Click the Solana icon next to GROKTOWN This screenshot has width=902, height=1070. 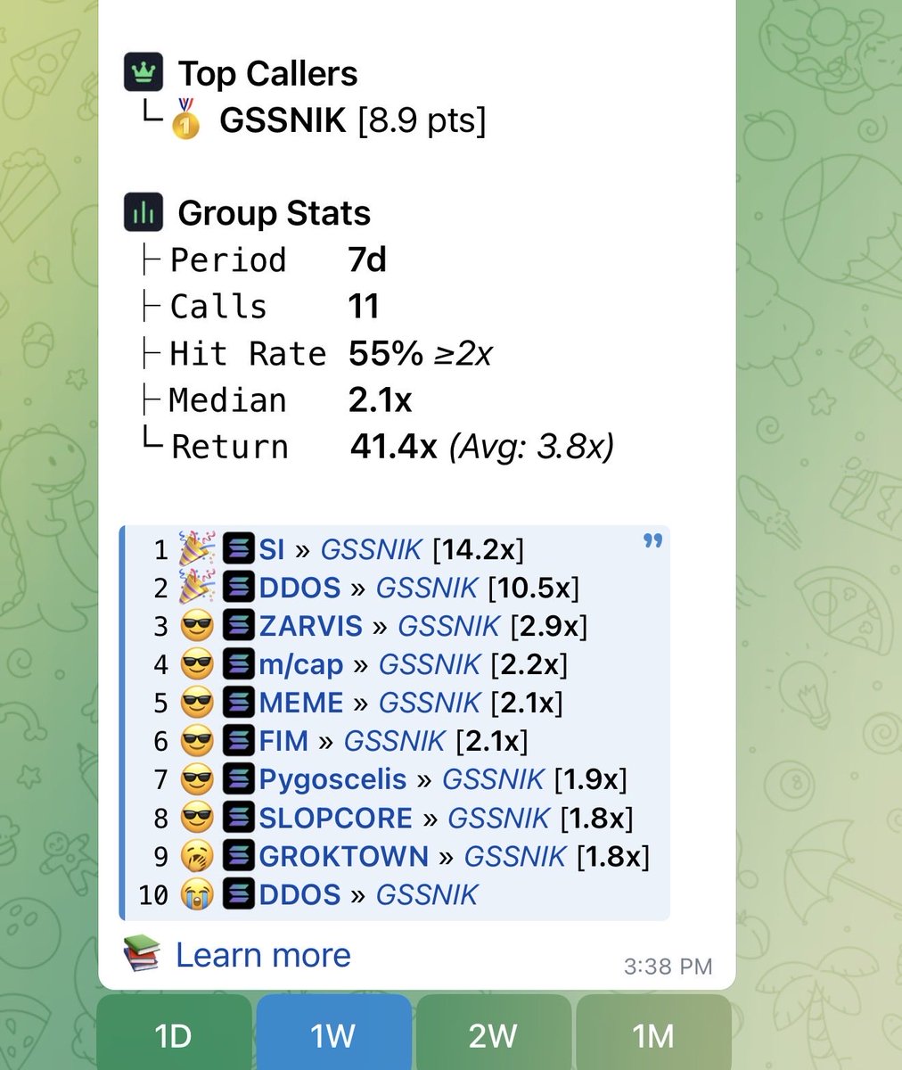coord(239,856)
